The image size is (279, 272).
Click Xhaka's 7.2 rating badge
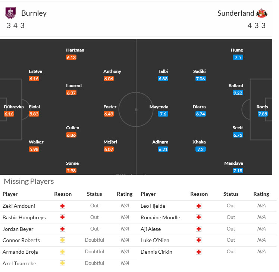(200, 149)
